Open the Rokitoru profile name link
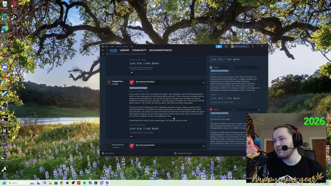 [x=216, y=67]
